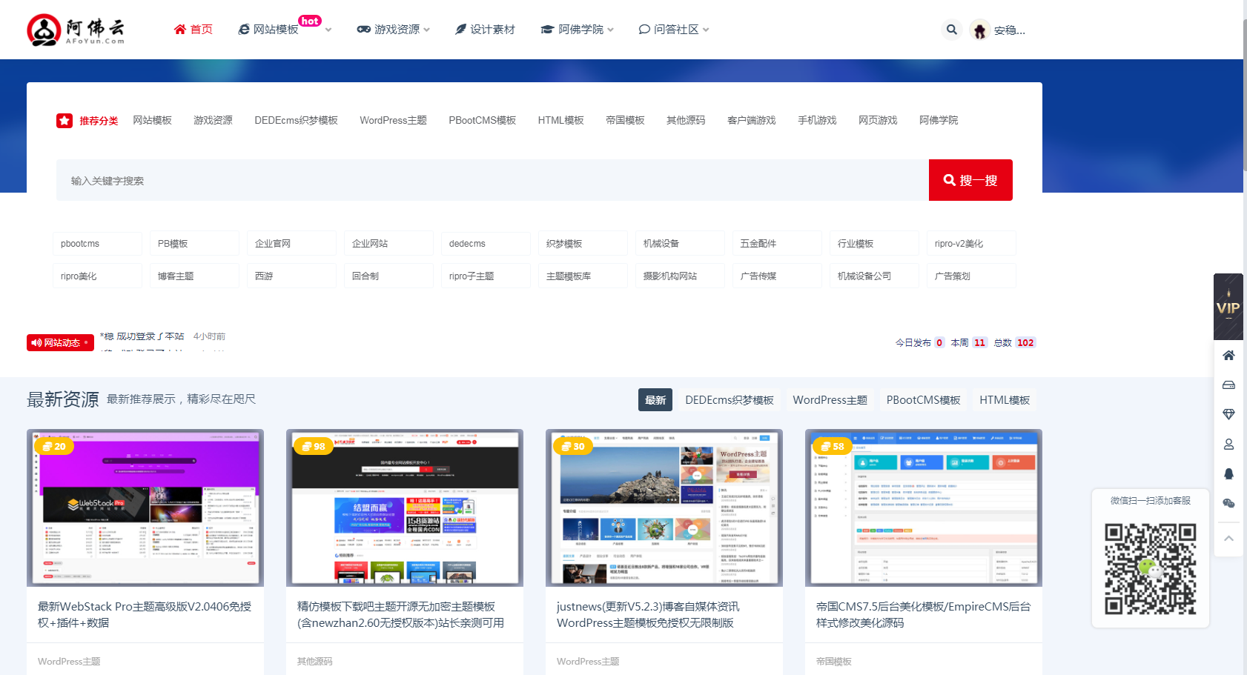Screen dimensions: 1247x675
Task: Click the 网站动态 announcement speaker icon
Action: click(37, 342)
